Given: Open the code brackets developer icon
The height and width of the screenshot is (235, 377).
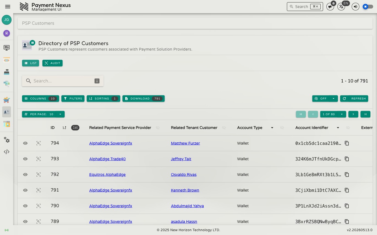Looking at the screenshot, I should (x=7, y=152).
